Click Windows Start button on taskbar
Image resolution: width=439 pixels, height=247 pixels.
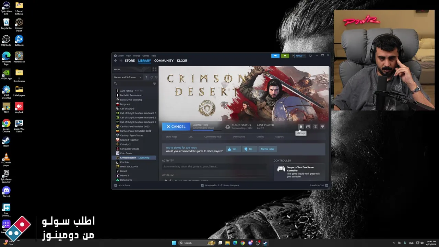click(x=174, y=243)
